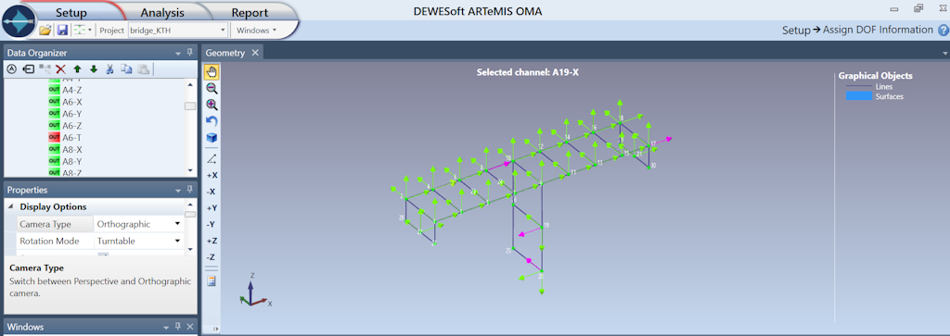Set view to +X direction

point(212,175)
